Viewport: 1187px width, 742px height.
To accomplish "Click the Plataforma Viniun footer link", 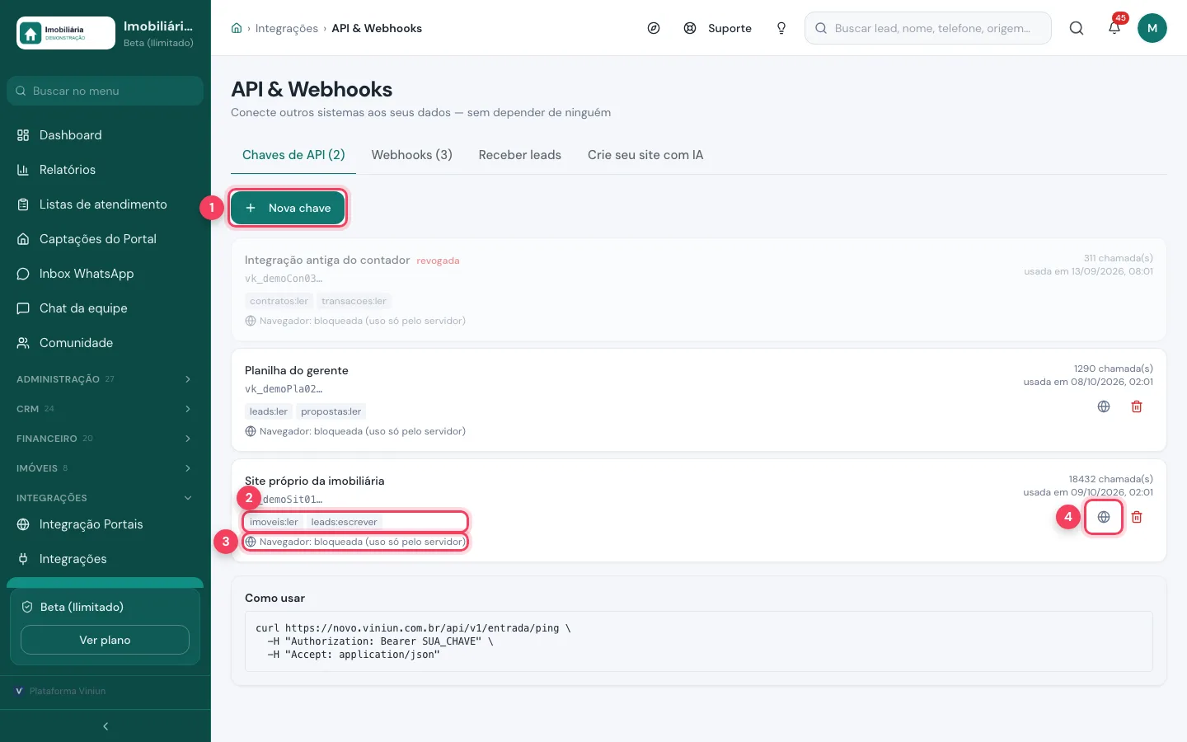I will (60, 691).
